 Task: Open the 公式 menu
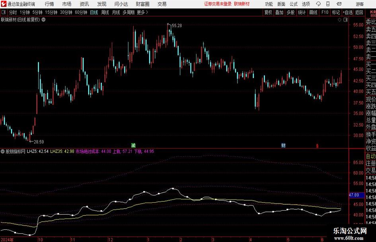(293, 4)
